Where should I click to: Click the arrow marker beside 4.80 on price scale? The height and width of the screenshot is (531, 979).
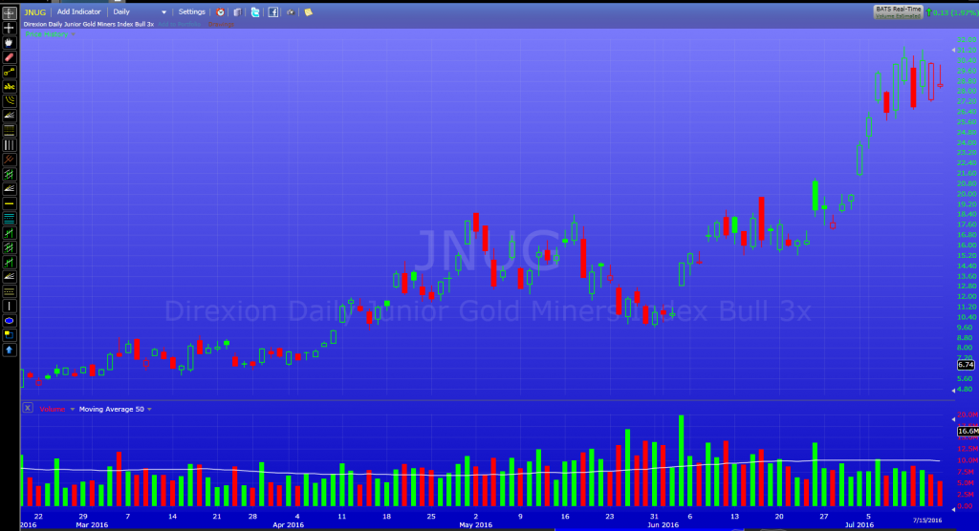pyautogui.click(x=953, y=390)
